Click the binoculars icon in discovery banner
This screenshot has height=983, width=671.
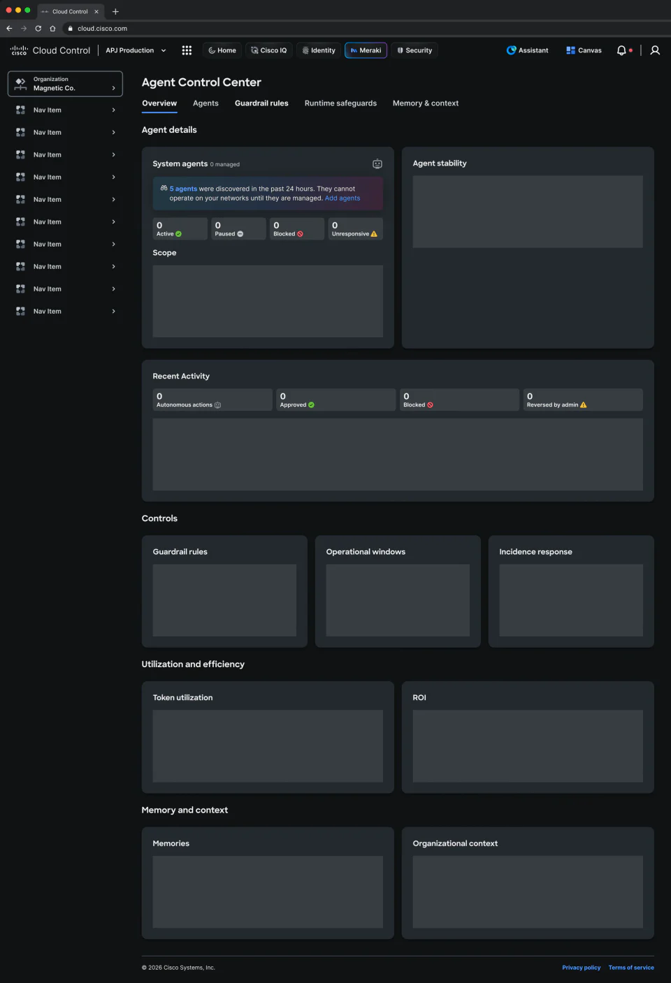click(164, 188)
